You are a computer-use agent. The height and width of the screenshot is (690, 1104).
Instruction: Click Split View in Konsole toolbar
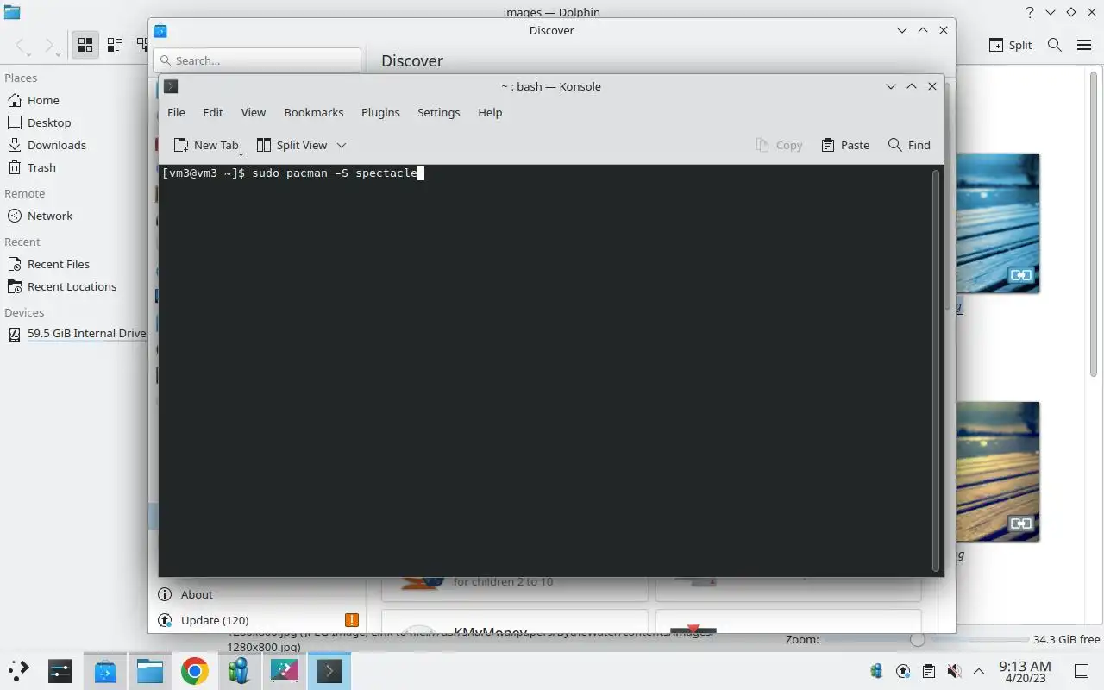[292, 145]
